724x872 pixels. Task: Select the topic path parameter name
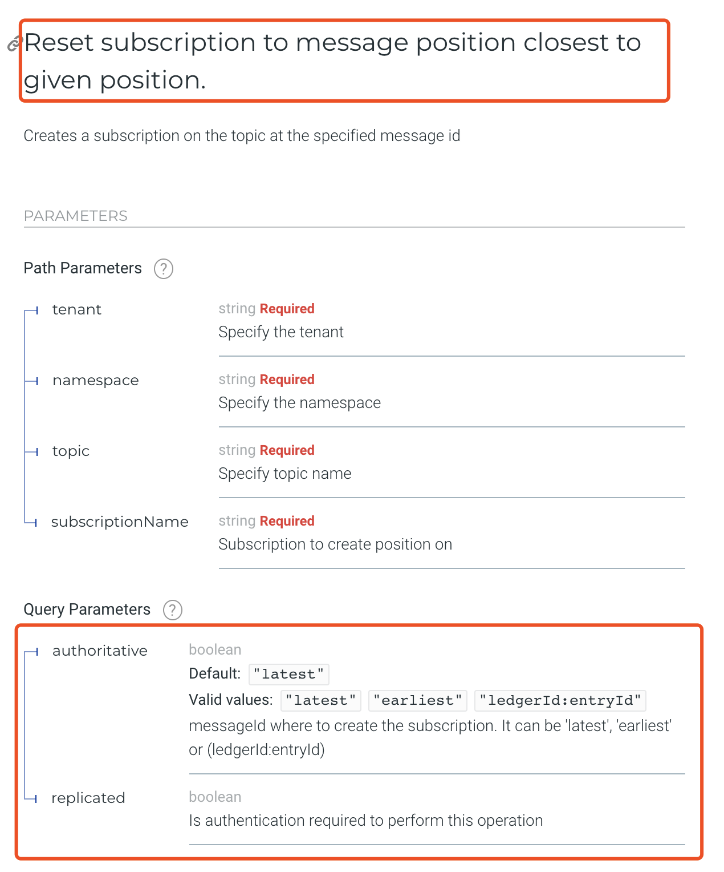[x=71, y=451]
